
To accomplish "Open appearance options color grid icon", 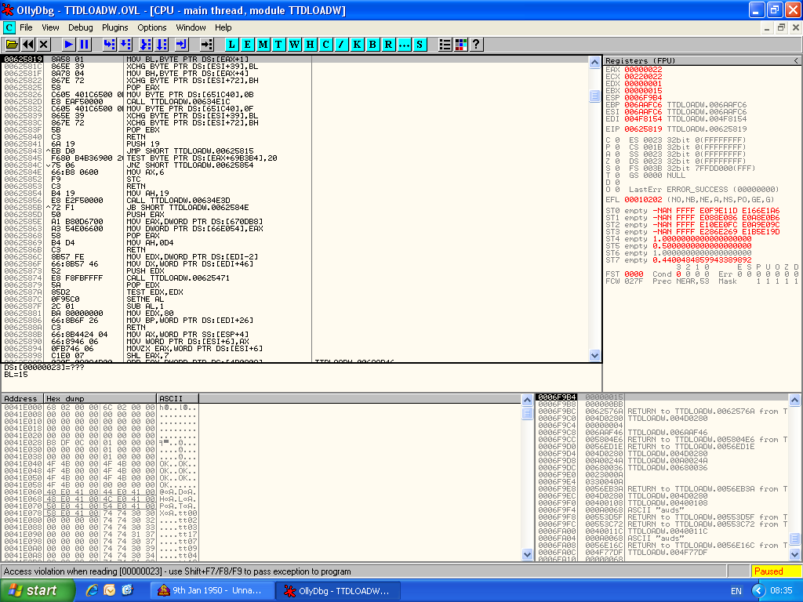I will (461, 45).
